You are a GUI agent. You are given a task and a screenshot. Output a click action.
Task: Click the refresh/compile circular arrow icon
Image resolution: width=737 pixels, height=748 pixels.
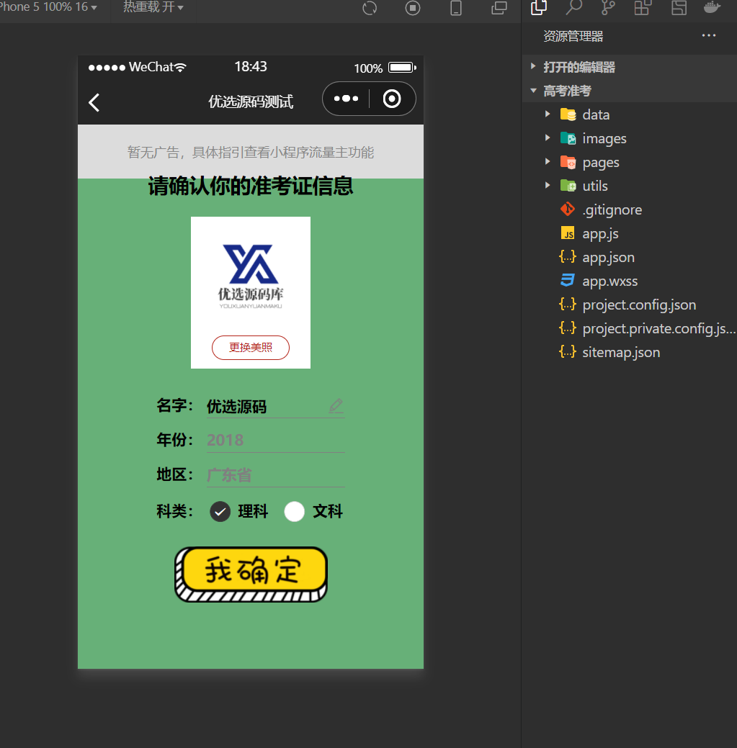coord(370,8)
